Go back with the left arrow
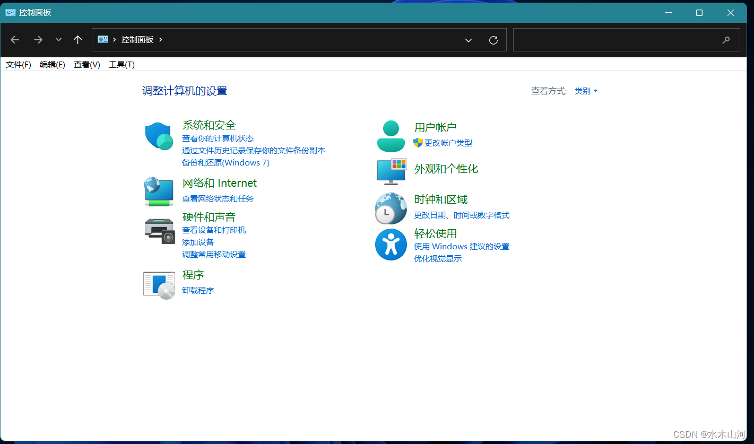The height and width of the screenshot is (444, 754). tap(15, 40)
